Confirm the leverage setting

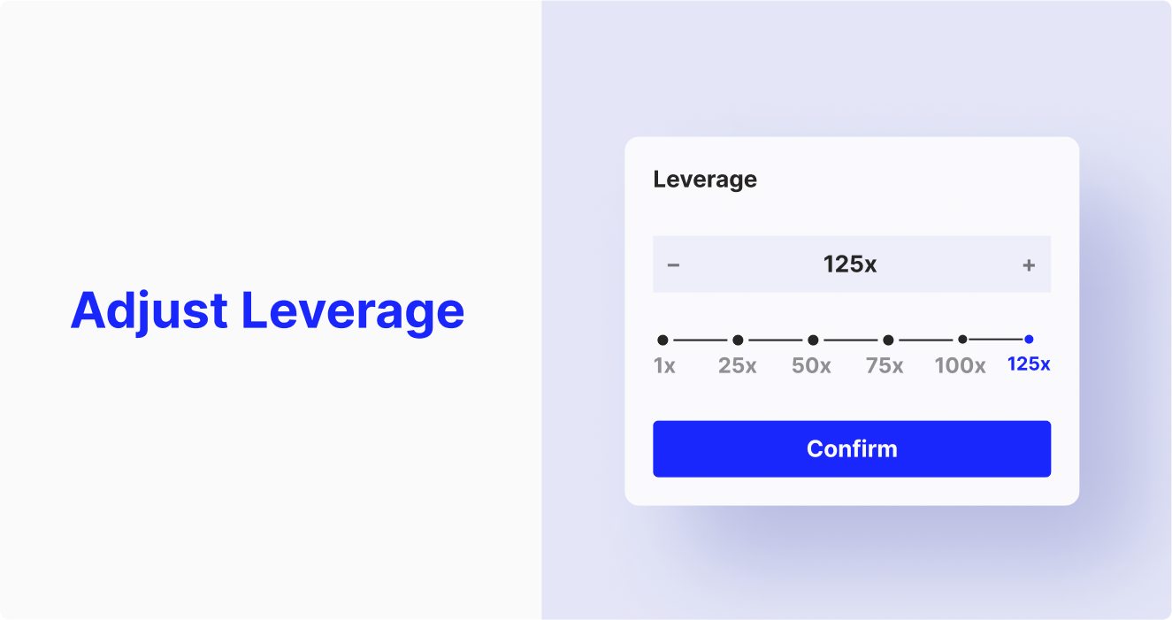pyautogui.click(x=852, y=448)
